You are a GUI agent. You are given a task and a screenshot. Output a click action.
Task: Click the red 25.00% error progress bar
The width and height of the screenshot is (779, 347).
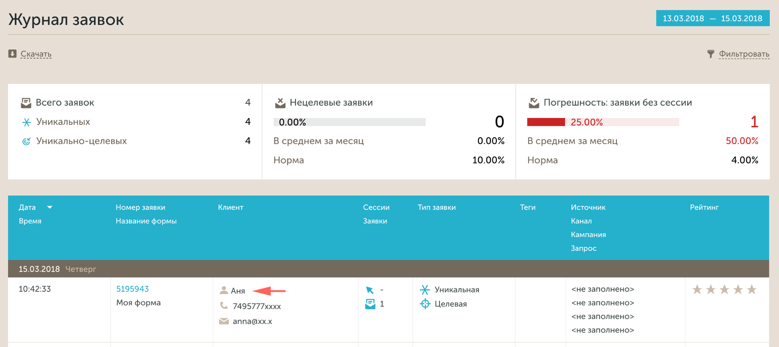(546, 122)
